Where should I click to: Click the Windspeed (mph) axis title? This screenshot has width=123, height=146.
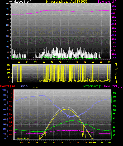click(x=20, y=1)
